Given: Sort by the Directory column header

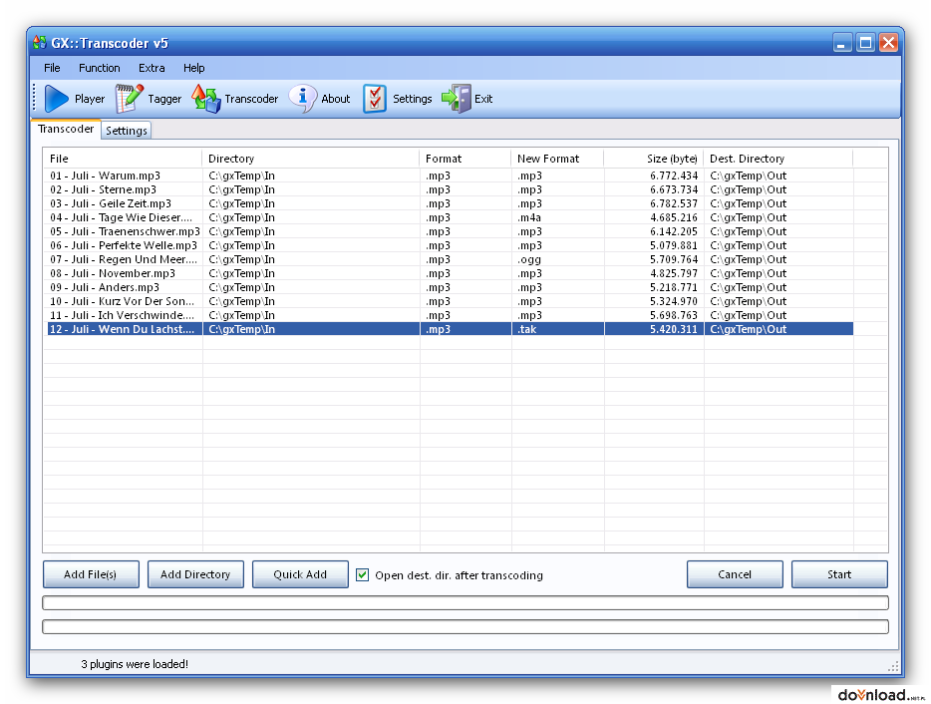Looking at the screenshot, I should pyautogui.click(x=311, y=159).
